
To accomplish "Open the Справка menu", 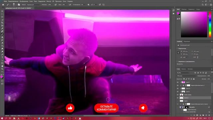I will coord(70,1).
